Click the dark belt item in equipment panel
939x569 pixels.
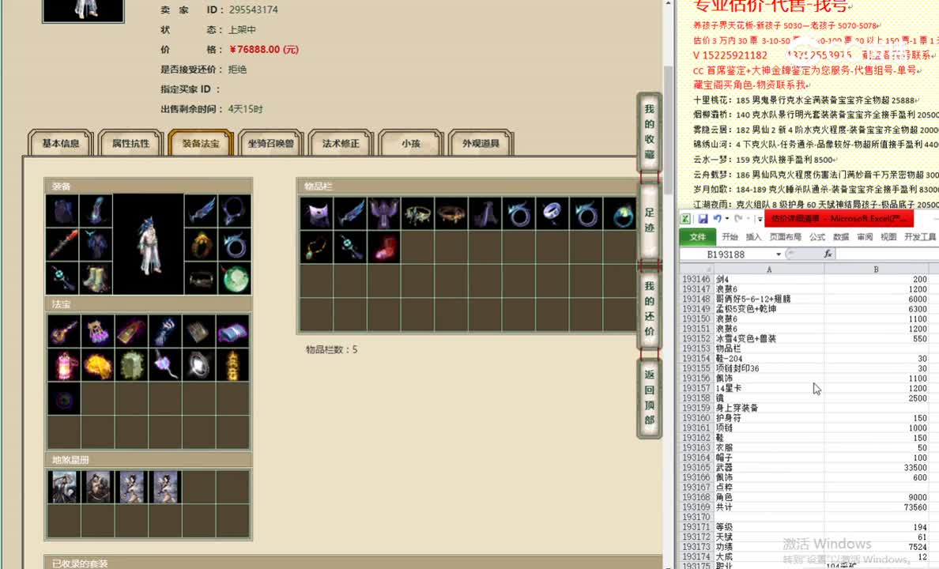[202, 278]
